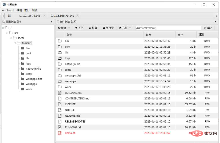Open the 窗口 menu
This screenshot has width=220, height=143.
tap(27, 10)
